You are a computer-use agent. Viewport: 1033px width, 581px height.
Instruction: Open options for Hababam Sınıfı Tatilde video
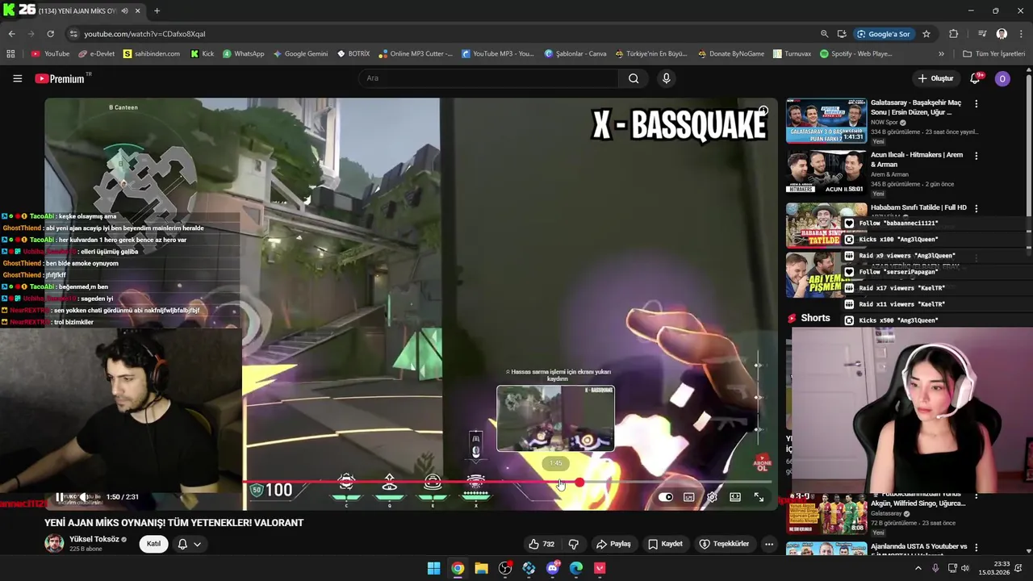coord(977,208)
